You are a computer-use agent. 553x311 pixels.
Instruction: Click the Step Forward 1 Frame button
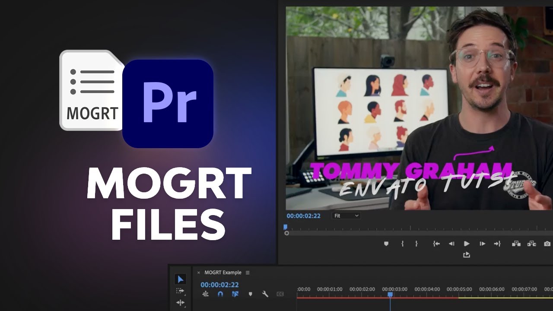(x=482, y=244)
